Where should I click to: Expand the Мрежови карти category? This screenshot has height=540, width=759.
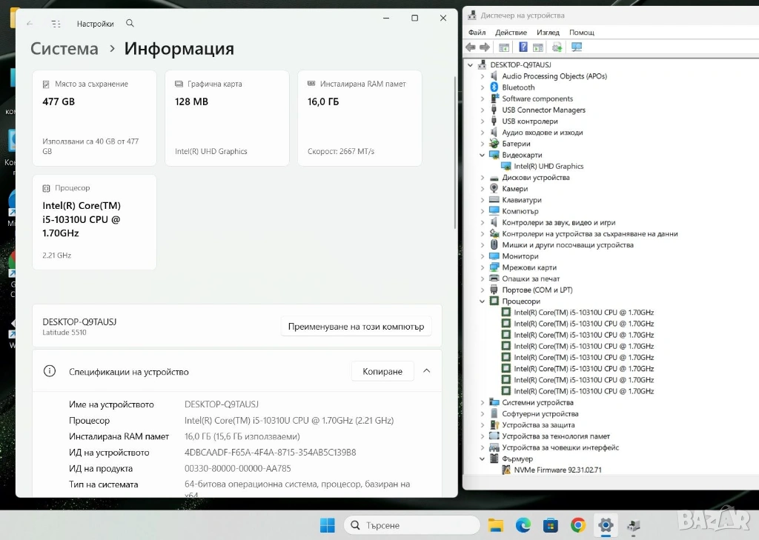tap(483, 267)
